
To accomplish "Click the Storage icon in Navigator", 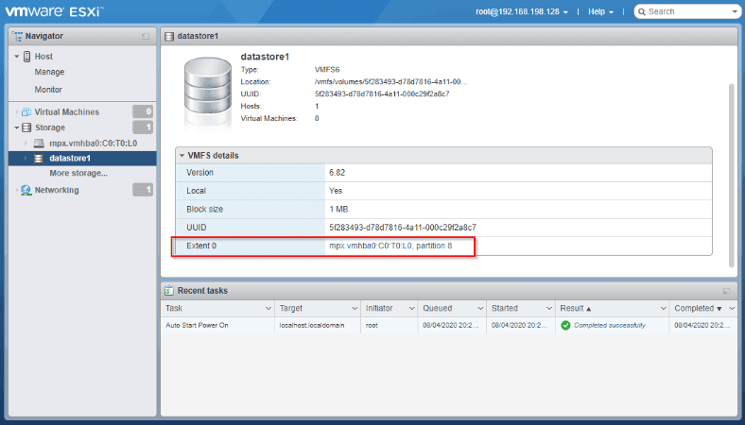I will point(26,127).
